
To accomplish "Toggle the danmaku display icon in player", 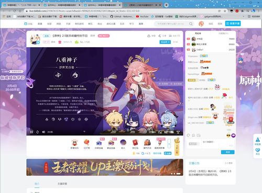I will [x=166, y=132].
